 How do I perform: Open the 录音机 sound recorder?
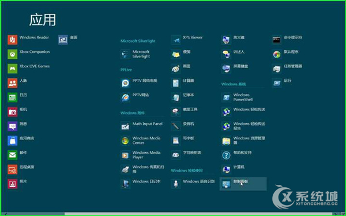(x=182, y=126)
